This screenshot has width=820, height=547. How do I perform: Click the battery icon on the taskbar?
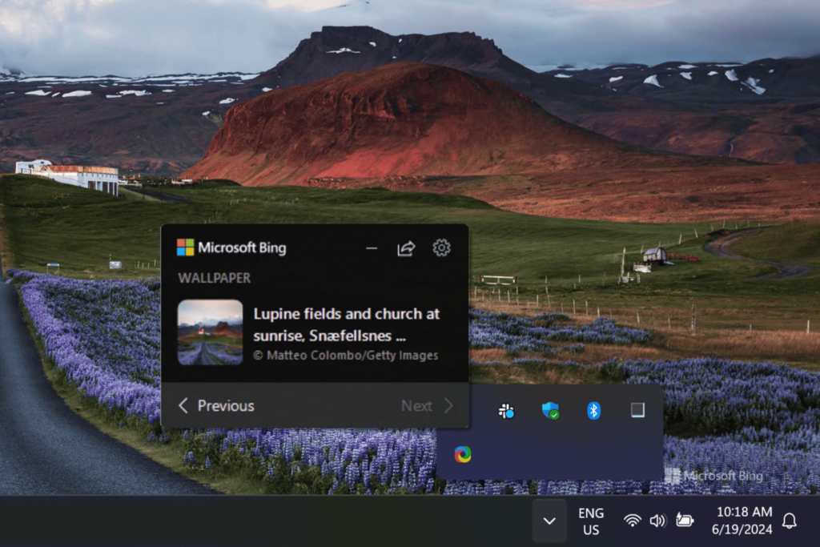click(684, 521)
